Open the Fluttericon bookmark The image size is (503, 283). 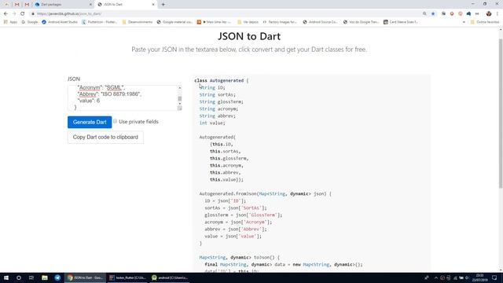pyautogui.click(x=100, y=22)
